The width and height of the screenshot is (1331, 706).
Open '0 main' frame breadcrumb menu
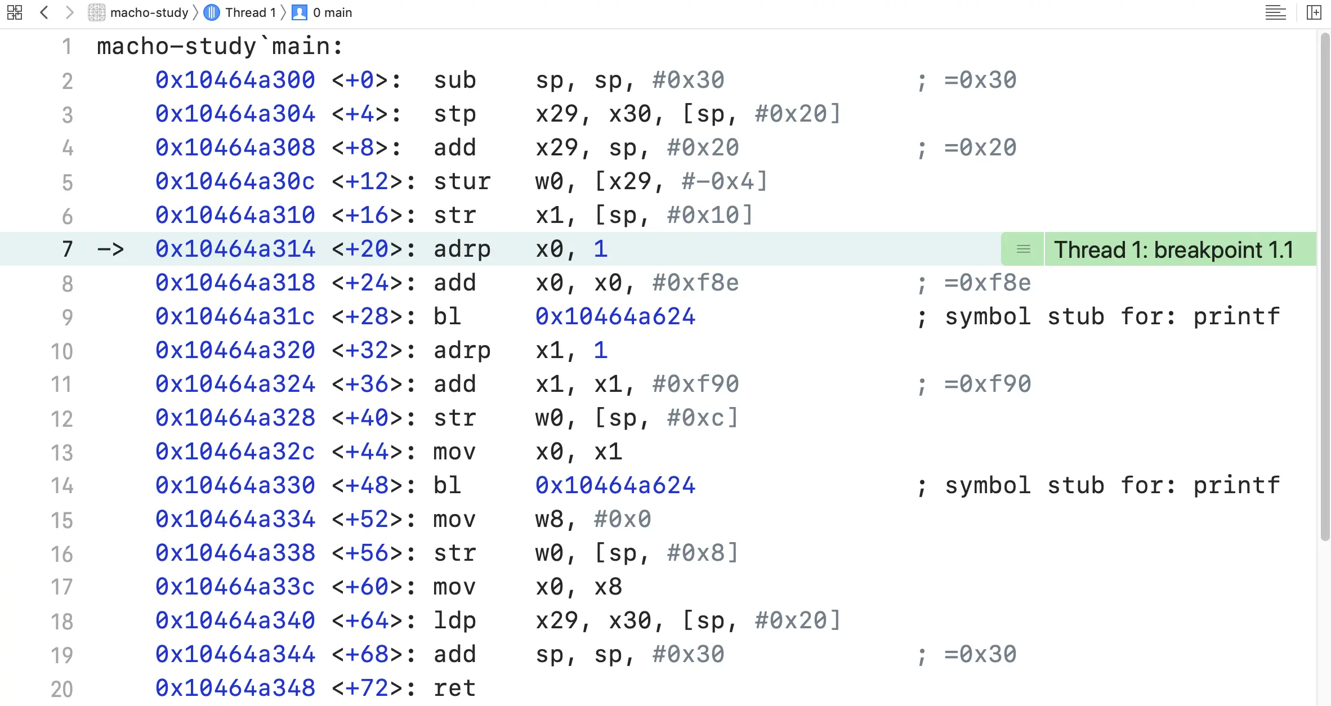coord(332,12)
